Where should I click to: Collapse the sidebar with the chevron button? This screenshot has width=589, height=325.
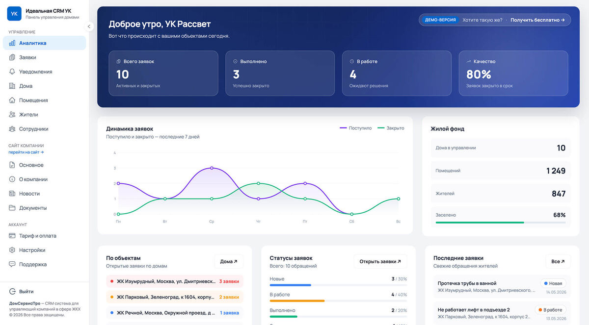tap(89, 26)
